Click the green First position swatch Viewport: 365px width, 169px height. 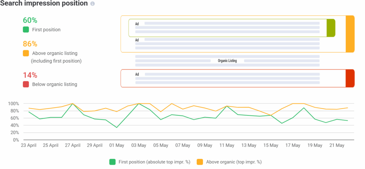click(26, 30)
